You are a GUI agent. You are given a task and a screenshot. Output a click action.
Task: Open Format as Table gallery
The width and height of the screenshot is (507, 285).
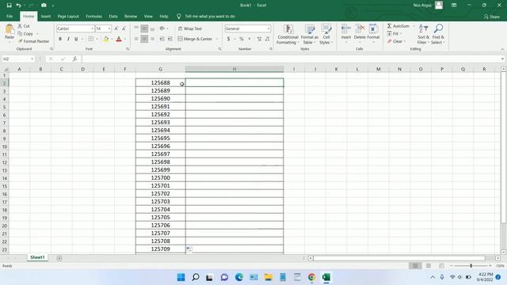tap(310, 35)
